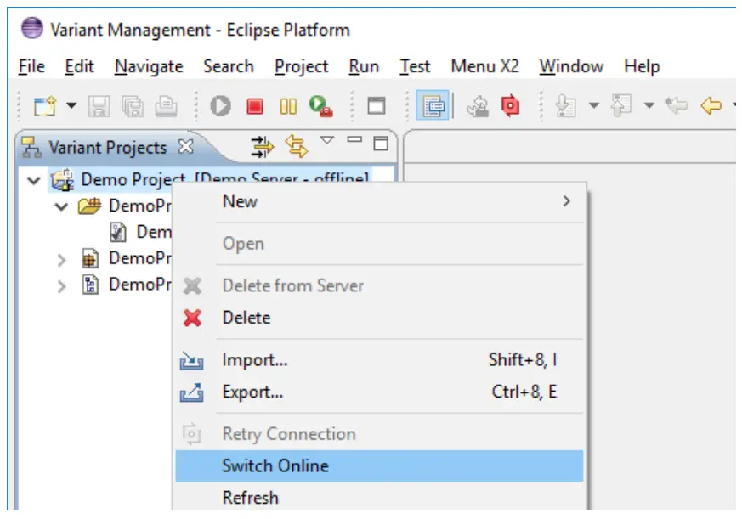The height and width of the screenshot is (519, 742).
Task: Click the DemoPr tree-diagram file icon
Action: coord(90,285)
